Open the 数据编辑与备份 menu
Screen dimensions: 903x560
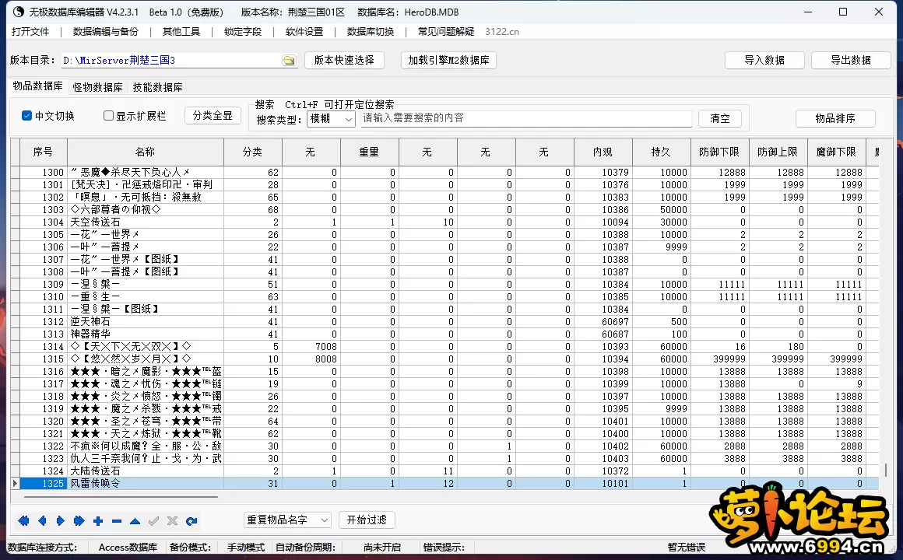point(106,32)
